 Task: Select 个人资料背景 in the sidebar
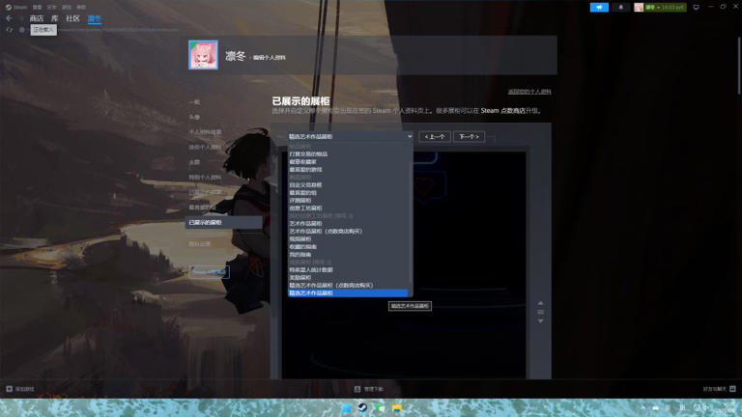pos(205,132)
